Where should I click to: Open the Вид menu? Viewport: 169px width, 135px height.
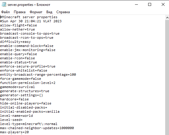coord(49,12)
